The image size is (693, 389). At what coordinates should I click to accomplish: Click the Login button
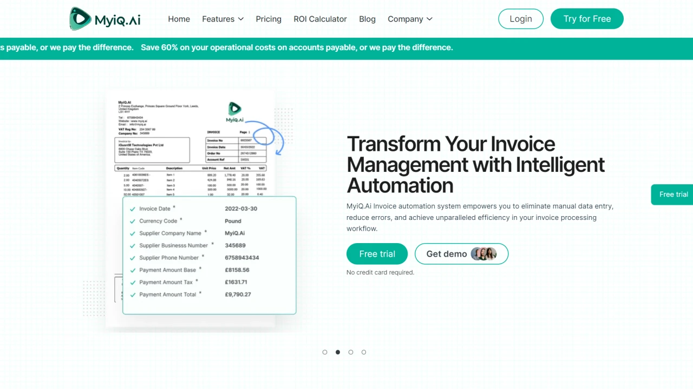pos(521,19)
